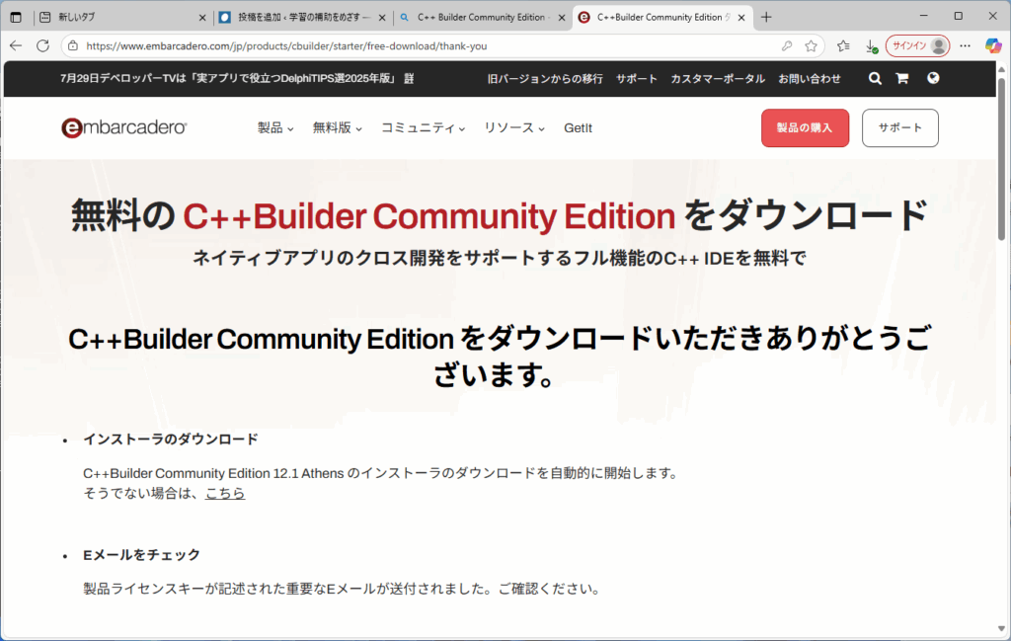Open サポート link in the black bar

(637, 79)
